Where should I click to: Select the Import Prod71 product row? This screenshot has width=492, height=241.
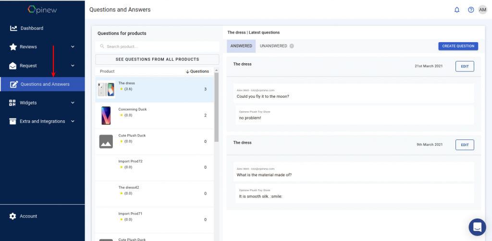tap(155, 220)
